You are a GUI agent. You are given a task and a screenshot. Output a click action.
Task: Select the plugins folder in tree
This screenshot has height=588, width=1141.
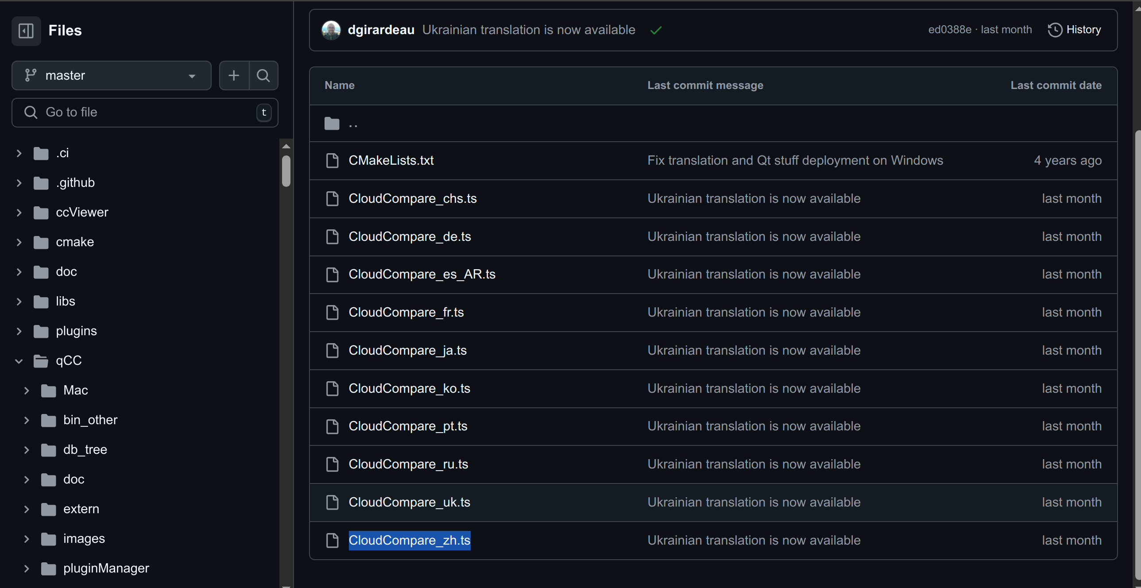pyautogui.click(x=76, y=332)
